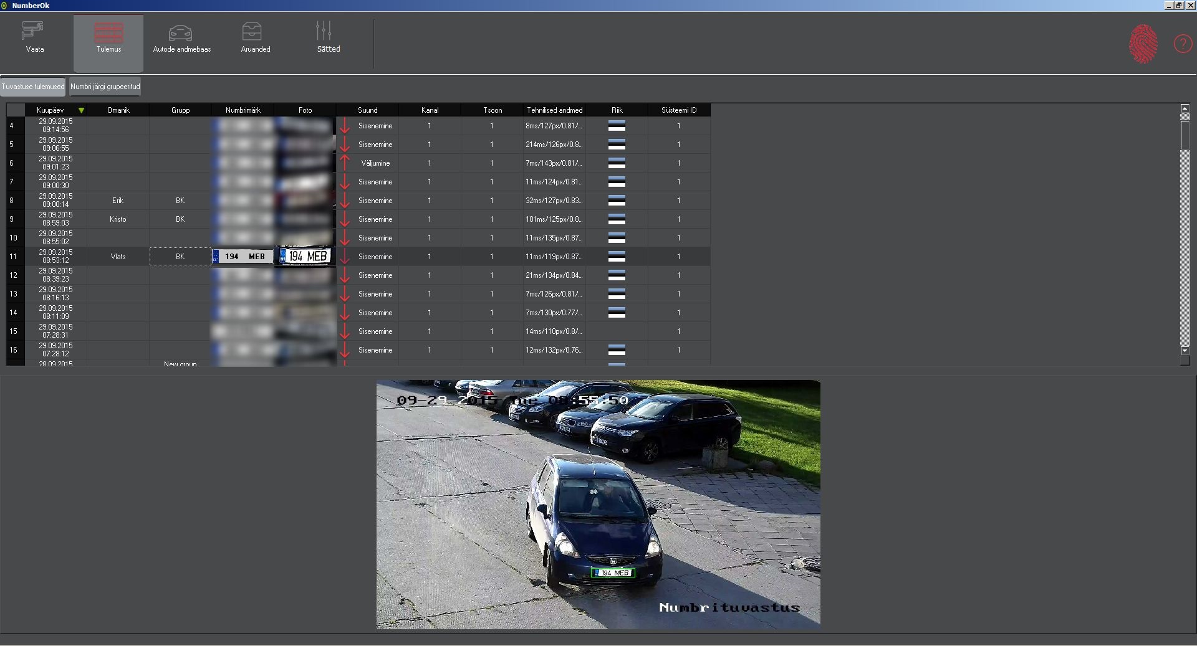Select row number 6 header
This screenshot has width=1197, height=646.
tap(16, 163)
